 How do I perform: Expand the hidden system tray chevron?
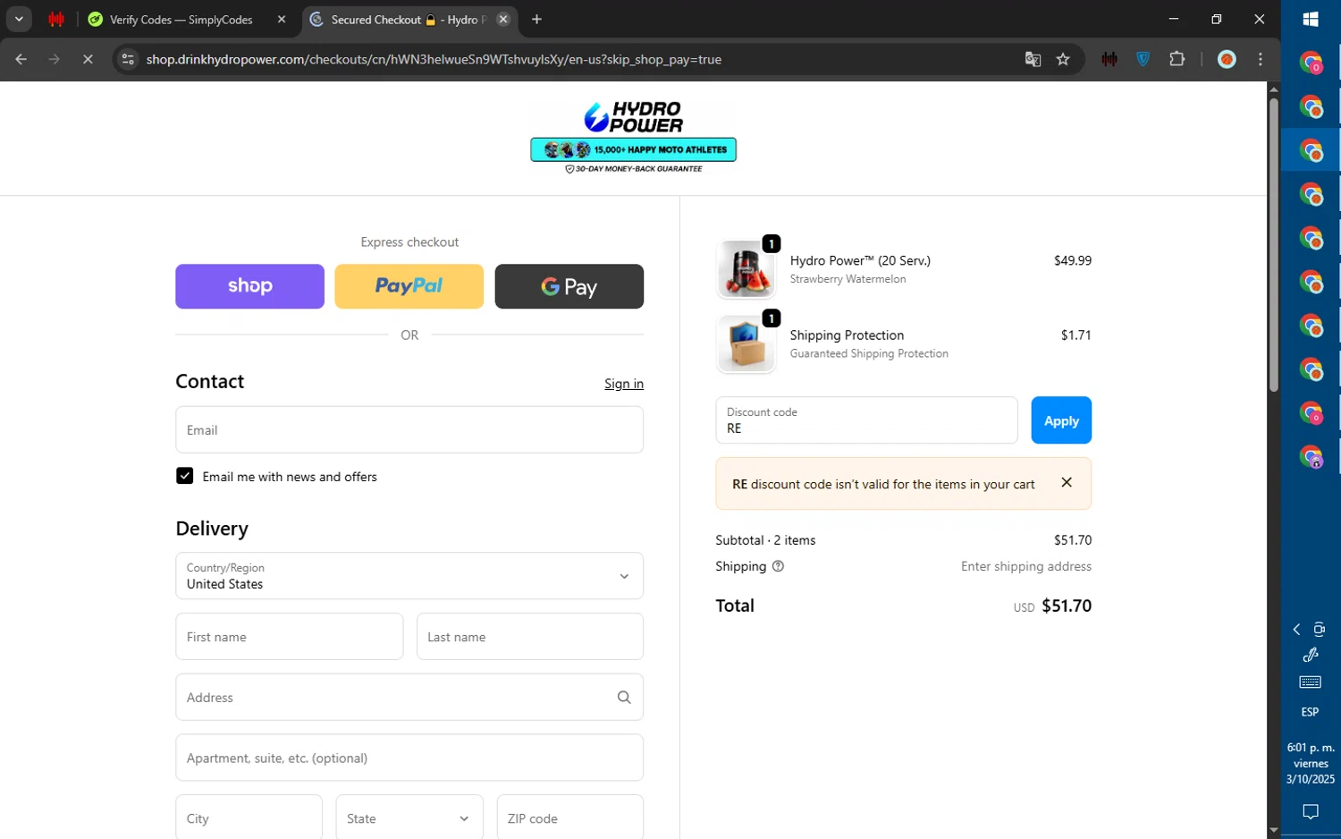[x=1296, y=630]
